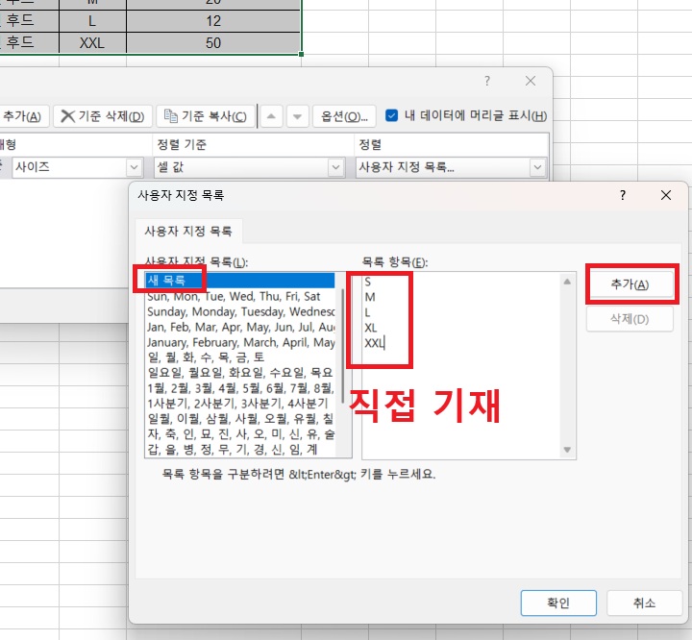Select spreadsheet cell containing 12
Viewport: 692px width, 640px height.
pyautogui.click(x=213, y=21)
